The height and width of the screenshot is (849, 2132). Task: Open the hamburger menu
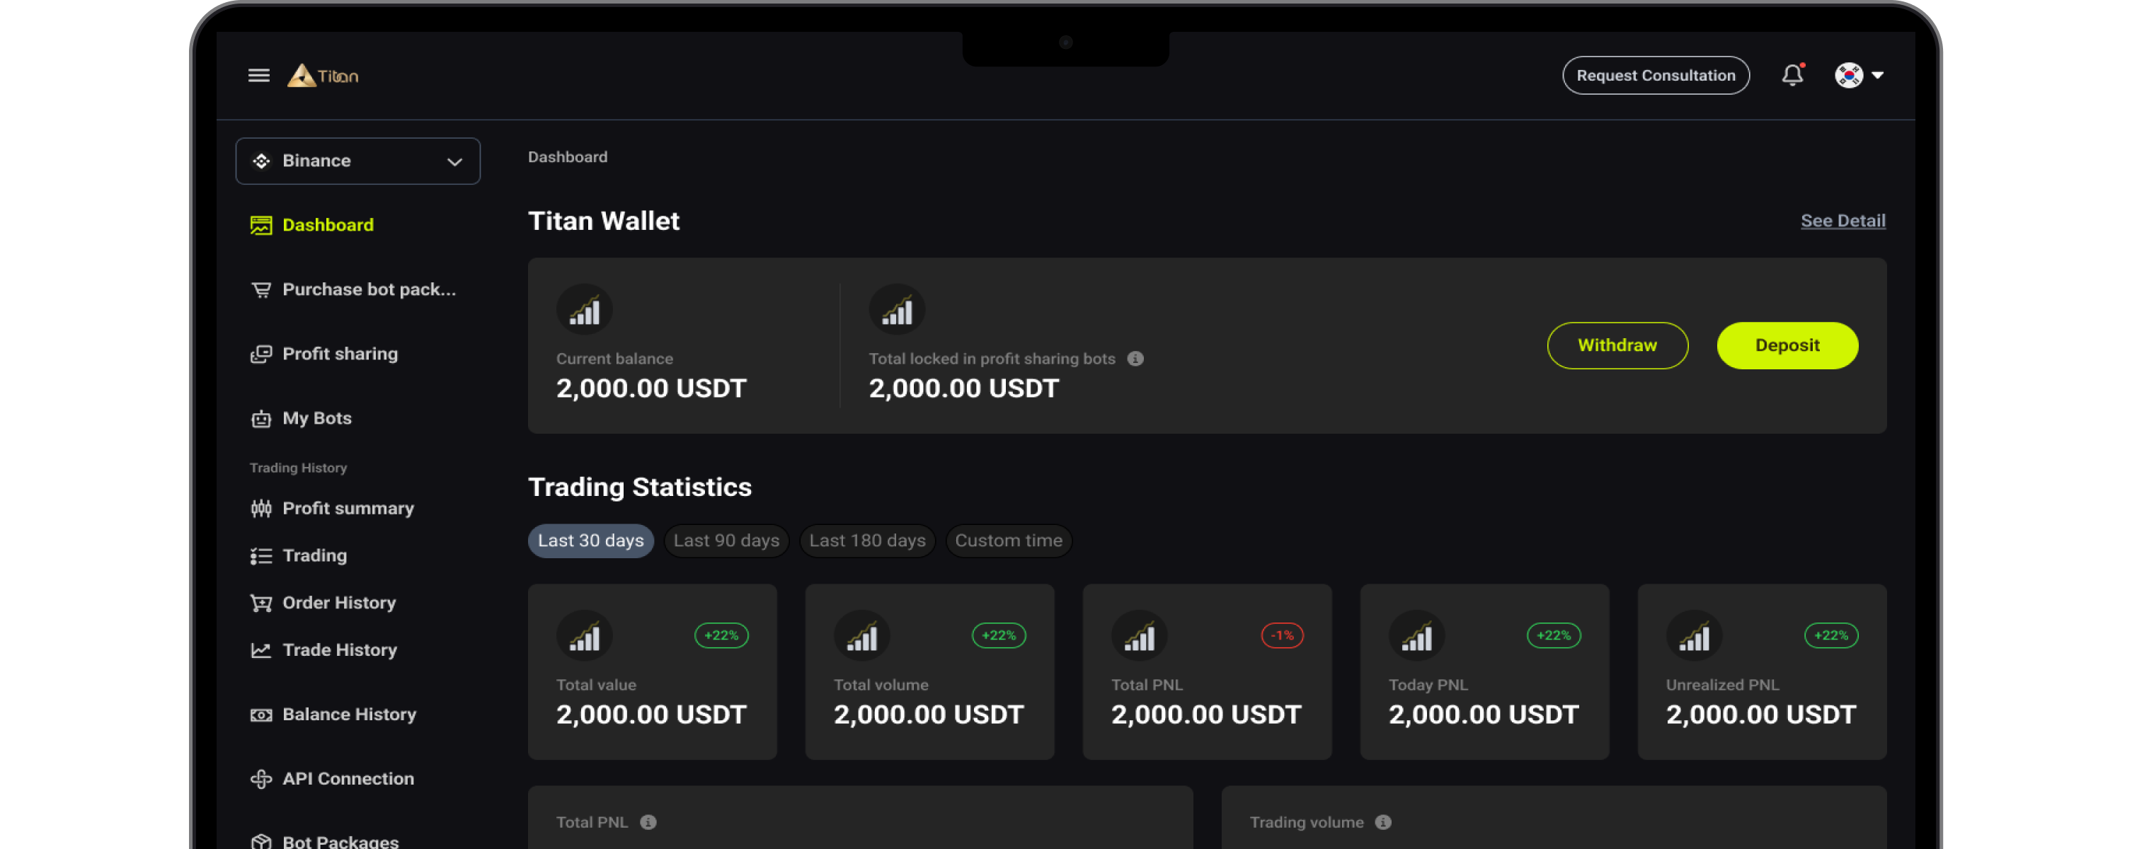[x=259, y=74]
